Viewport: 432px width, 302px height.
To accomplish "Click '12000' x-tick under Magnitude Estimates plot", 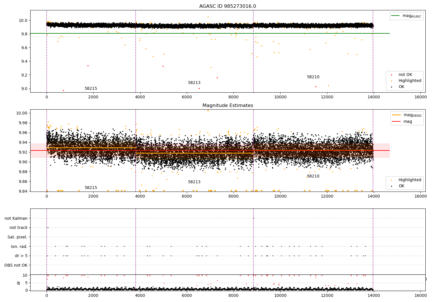I will coord(327,196).
